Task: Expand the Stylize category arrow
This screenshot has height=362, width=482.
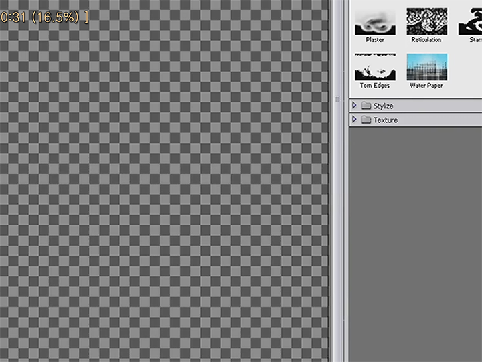Action: [355, 106]
